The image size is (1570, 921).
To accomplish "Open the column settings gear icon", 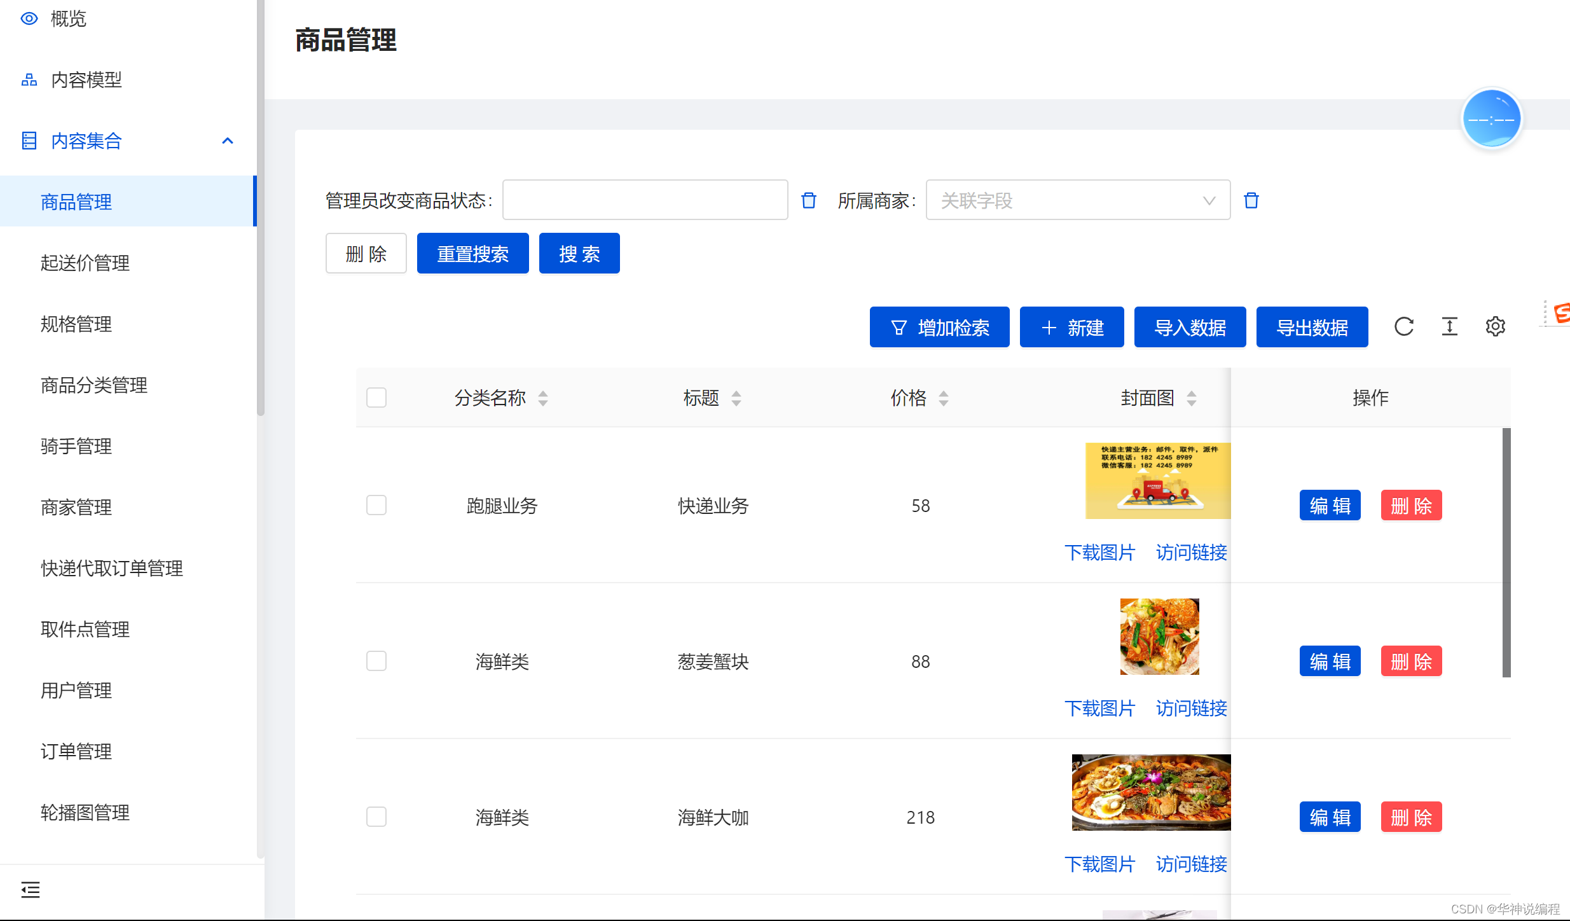I will pyautogui.click(x=1495, y=327).
